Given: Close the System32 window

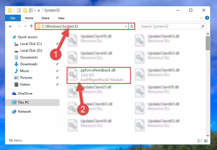Looking at the screenshot, I should [x=203, y=10].
